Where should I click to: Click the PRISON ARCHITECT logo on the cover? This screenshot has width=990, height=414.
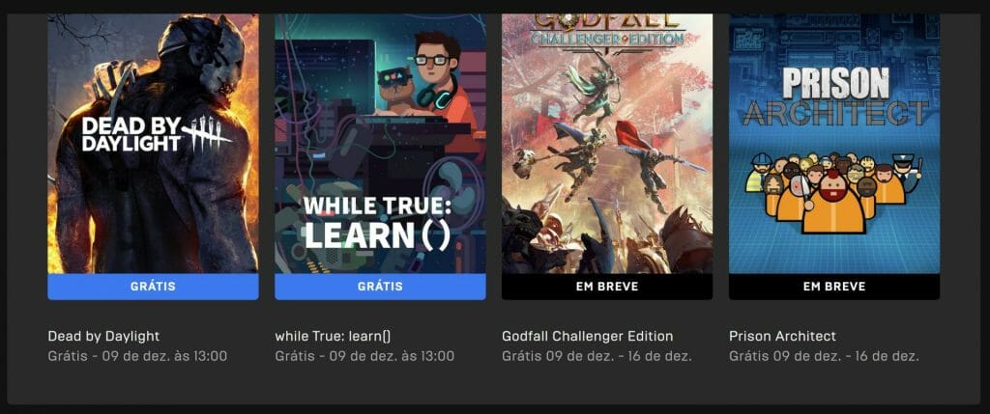click(836, 97)
